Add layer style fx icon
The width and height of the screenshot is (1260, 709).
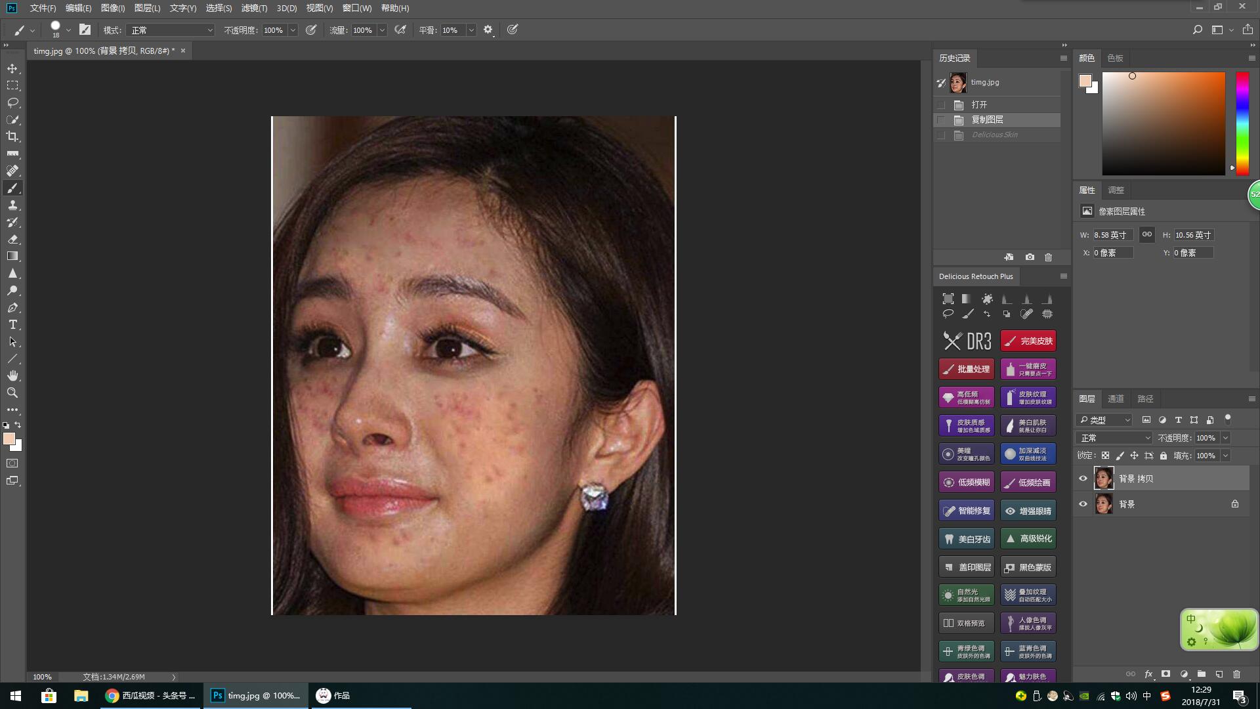1148,674
